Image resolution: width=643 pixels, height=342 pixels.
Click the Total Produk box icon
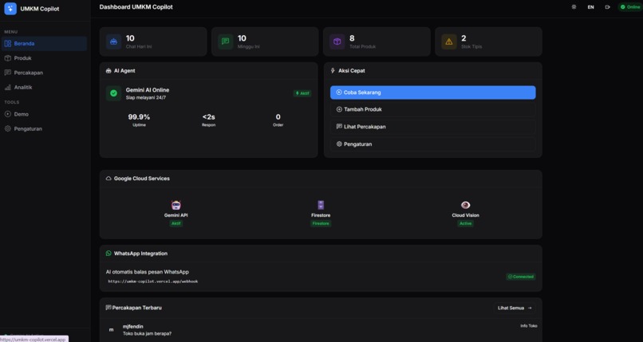(x=337, y=41)
